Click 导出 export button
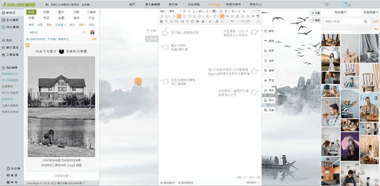 269,100
